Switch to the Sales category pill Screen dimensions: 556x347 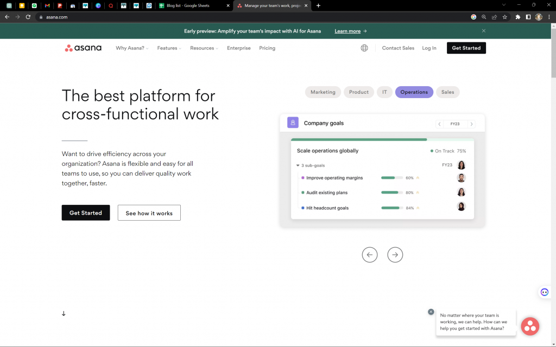point(447,92)
